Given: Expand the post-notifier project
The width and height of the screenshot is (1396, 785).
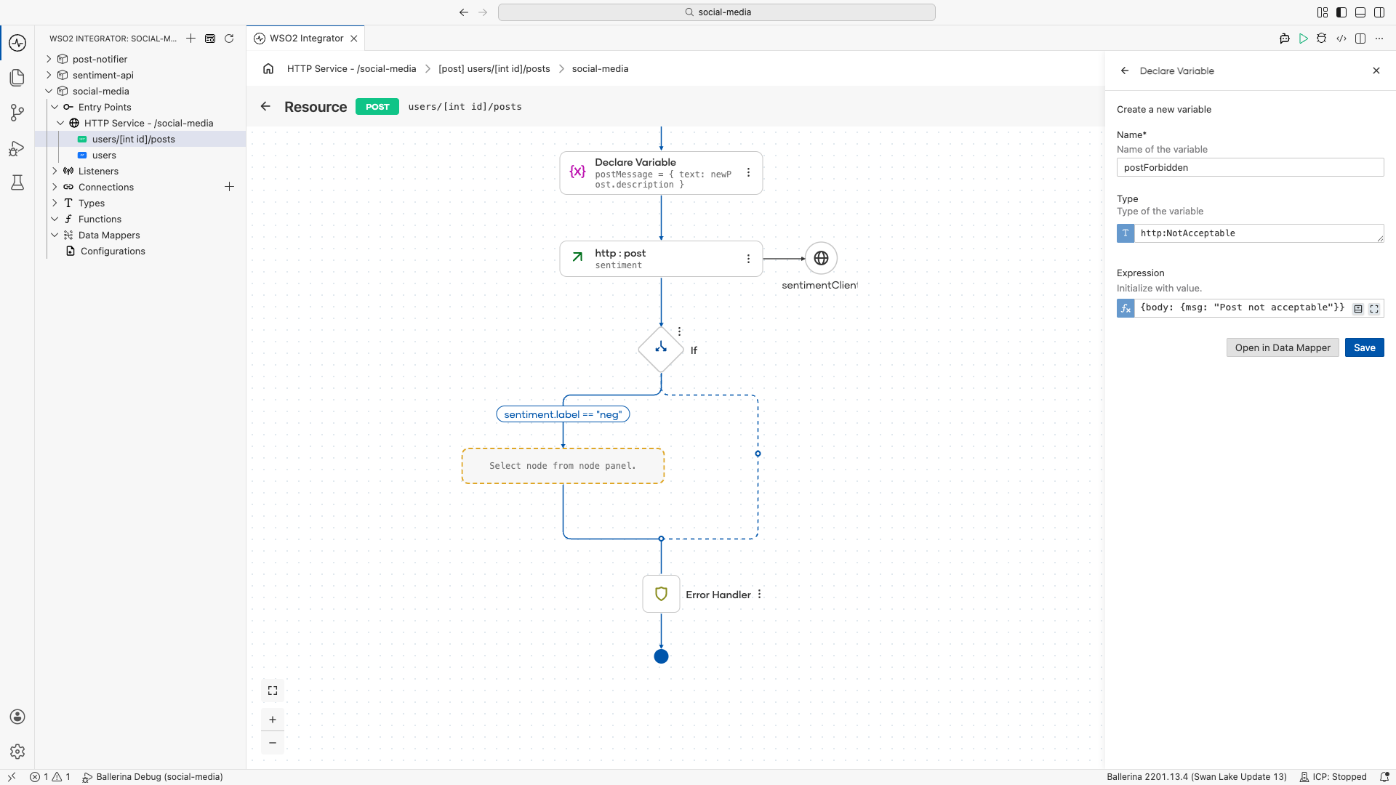Looking at the screenshot, I should point(49,59).
